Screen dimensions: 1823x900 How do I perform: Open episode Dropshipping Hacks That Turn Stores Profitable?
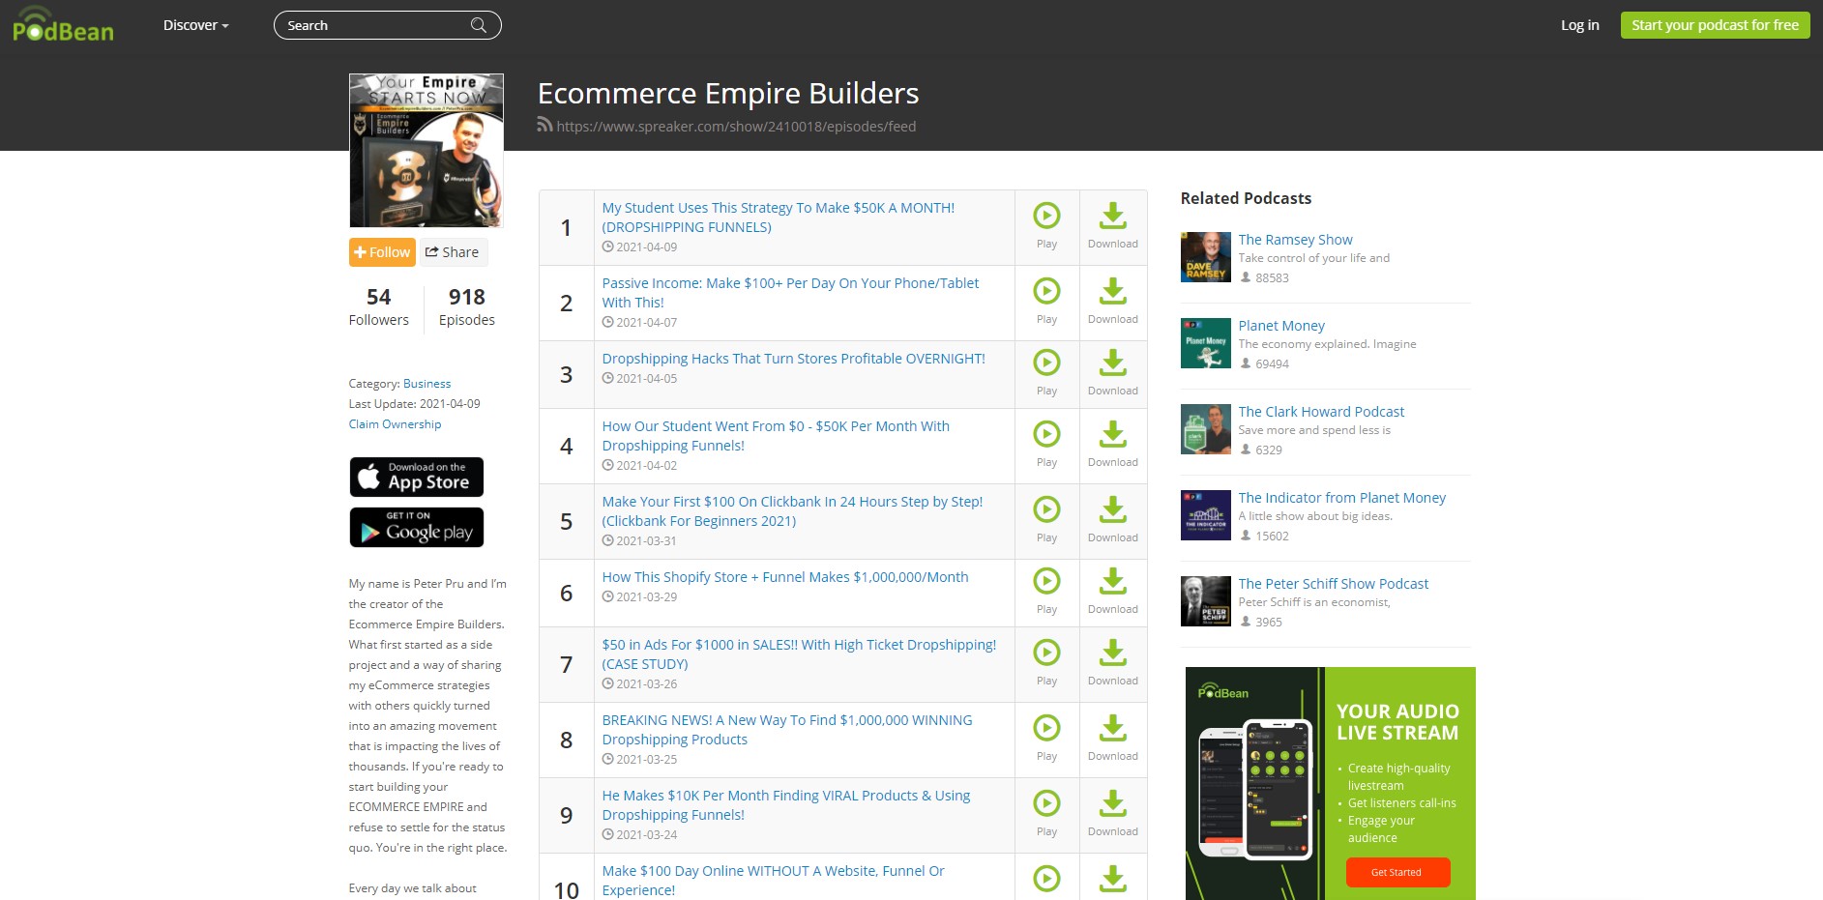793,359
